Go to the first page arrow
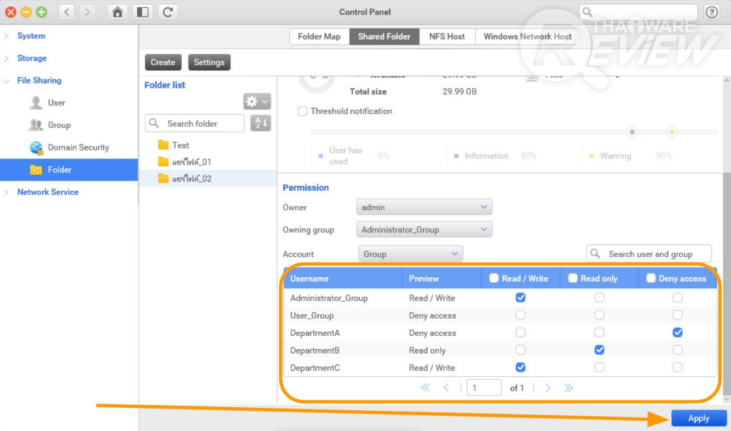 pyautogui.click(x=425, y=388)
